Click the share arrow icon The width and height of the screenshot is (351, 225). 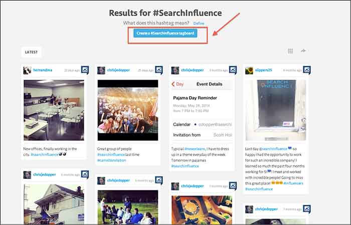(303, 51)
